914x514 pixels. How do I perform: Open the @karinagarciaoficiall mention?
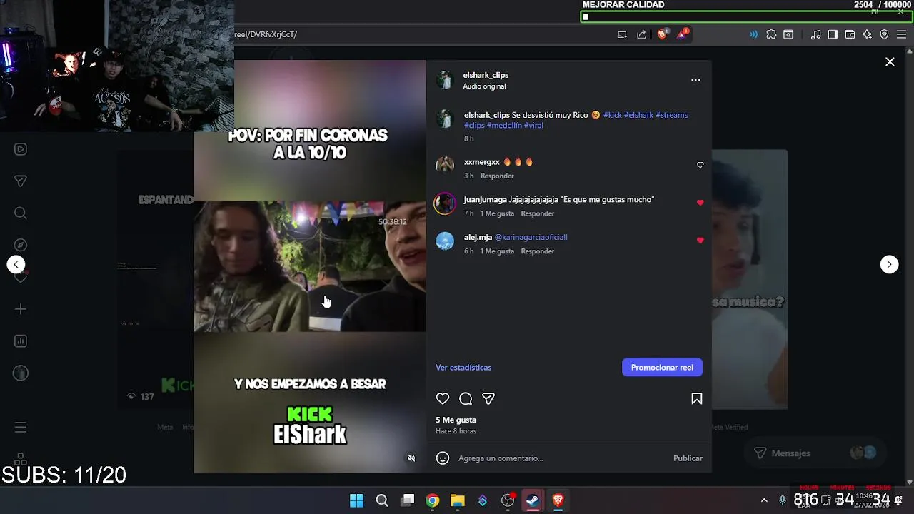[x=531, y=237]
